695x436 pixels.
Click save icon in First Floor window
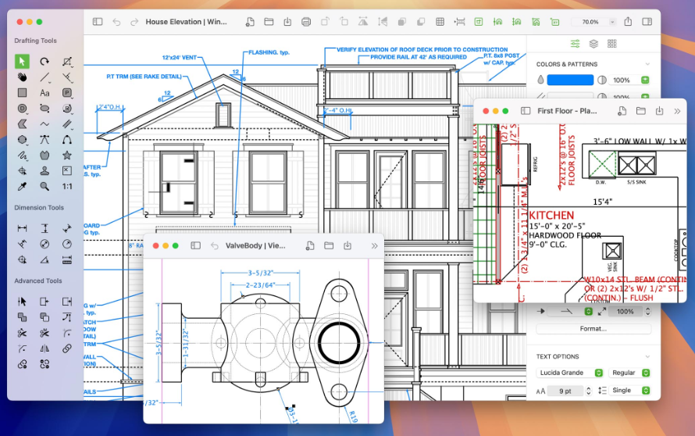[660, 111]
